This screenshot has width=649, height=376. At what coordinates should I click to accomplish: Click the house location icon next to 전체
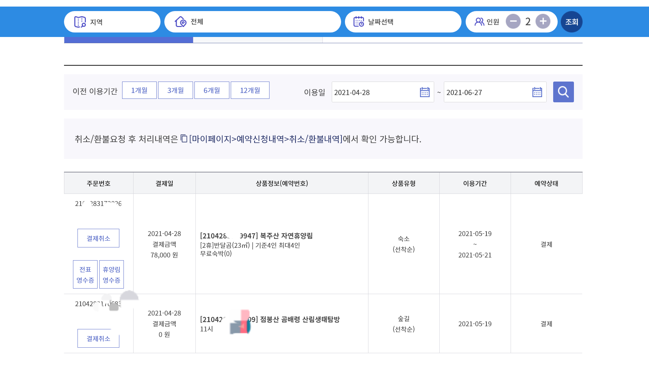click(x=181, y=22)
